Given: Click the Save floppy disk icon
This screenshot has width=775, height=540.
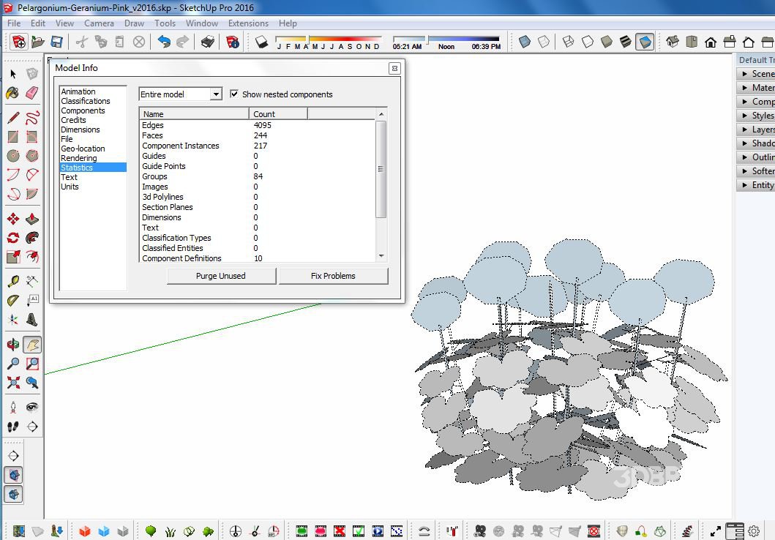Looking at the screenshot, I should tap(56, 42).
